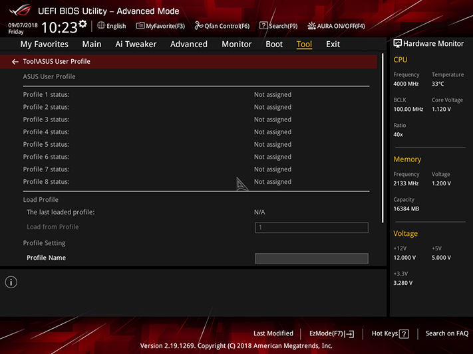This screenshot has width=473, height=354.
Task: Switch to Main tab
Action: [92, 44]
